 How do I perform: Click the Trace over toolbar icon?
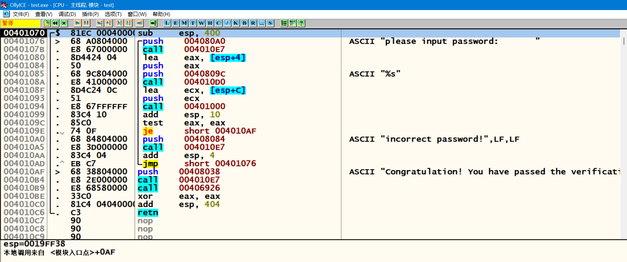128,23
